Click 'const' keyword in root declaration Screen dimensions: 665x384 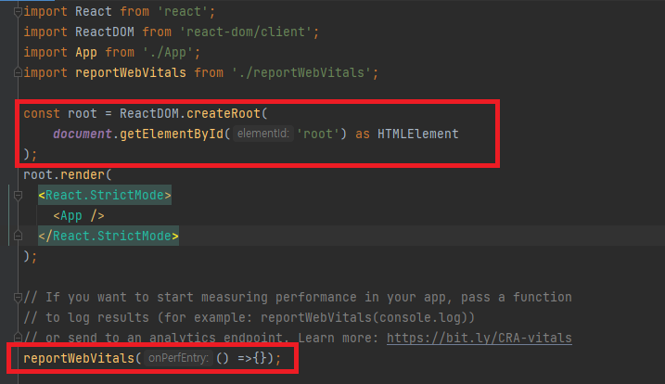tap(42, 113)
